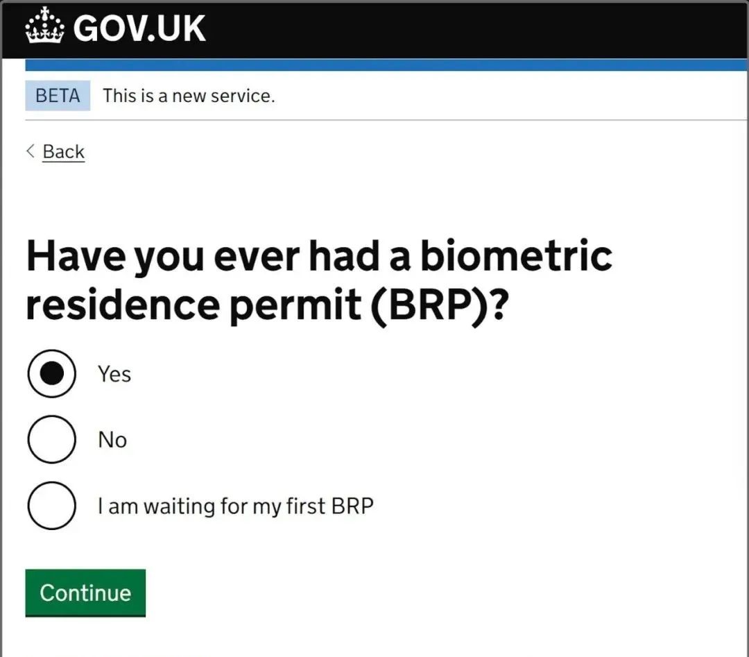
Task: Click the biometric residence permit question heading
Action: coord(319,281)
